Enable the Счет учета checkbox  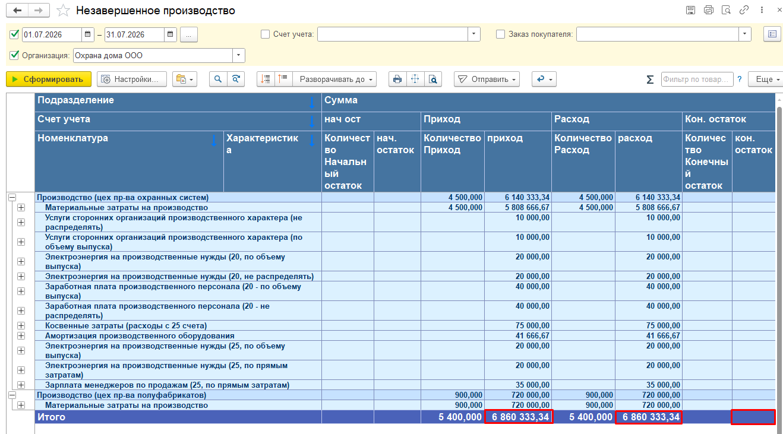pos(266,34)
